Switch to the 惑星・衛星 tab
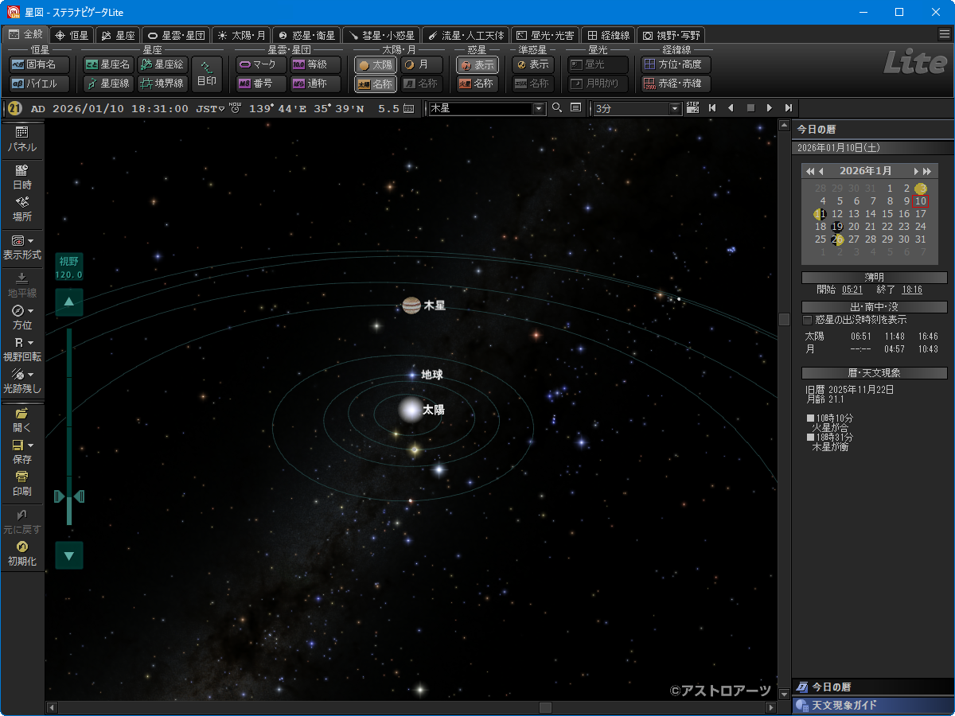The width and height of the screenshot is (955, 716). point(306,35)
